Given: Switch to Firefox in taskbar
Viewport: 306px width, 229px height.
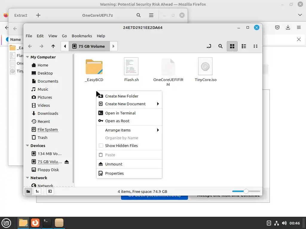Looking at the screenshot, I should tap(35, 223).
